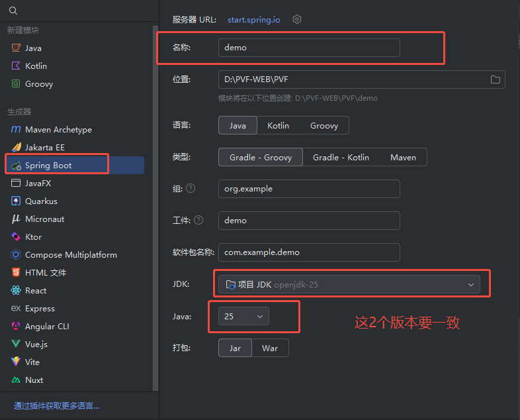Choose the HTML 文件 generator icon
Image resolution: width=520 pixels, height=420 pixels.
click(16, 272)
